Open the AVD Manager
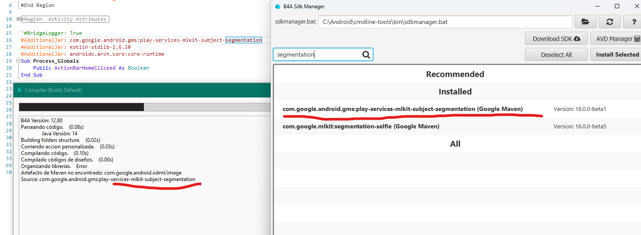 (616, 39)
